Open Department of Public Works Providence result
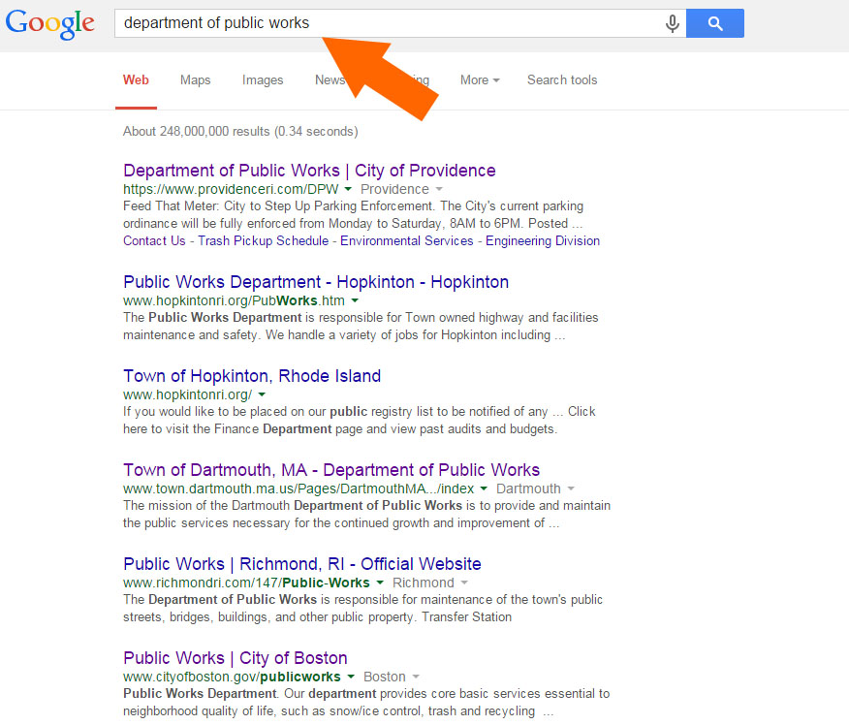This screenshot has width=849, height=725. [x=309, y=171]
